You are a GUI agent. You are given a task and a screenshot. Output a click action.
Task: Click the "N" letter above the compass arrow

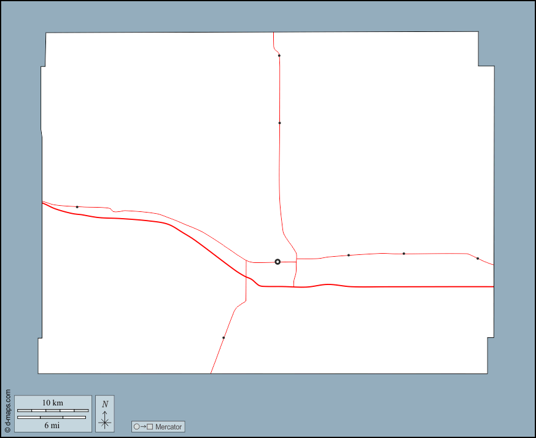point(105,404)
